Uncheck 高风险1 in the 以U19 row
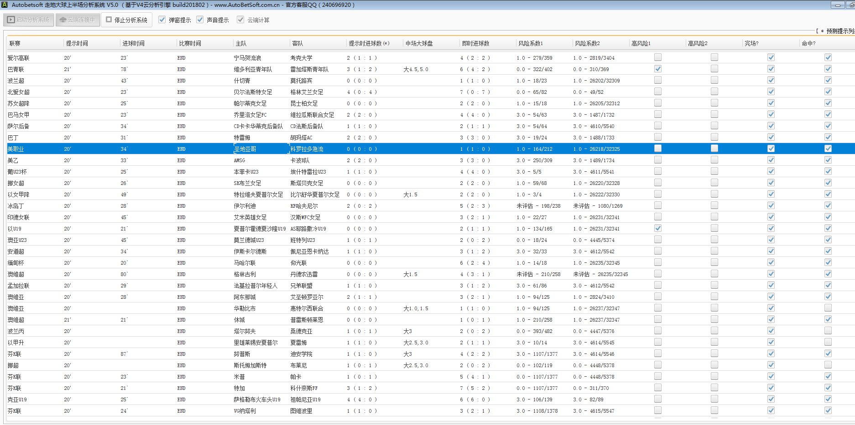This screenshot has width=855, height=425. click(657, 228)
